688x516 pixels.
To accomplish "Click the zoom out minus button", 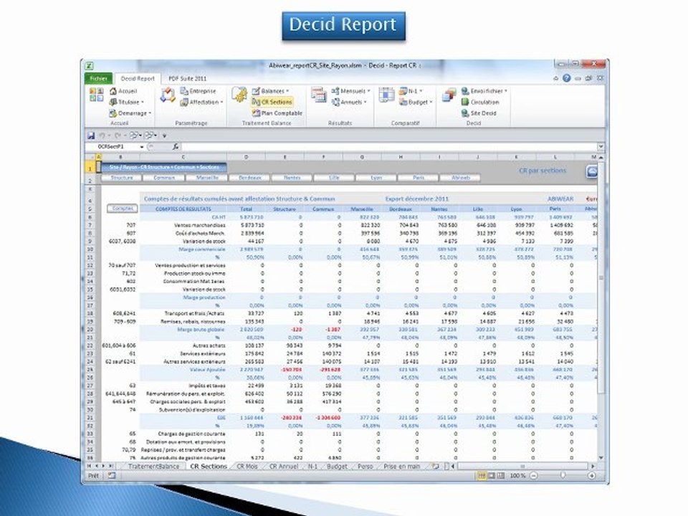I will point(533,476).
